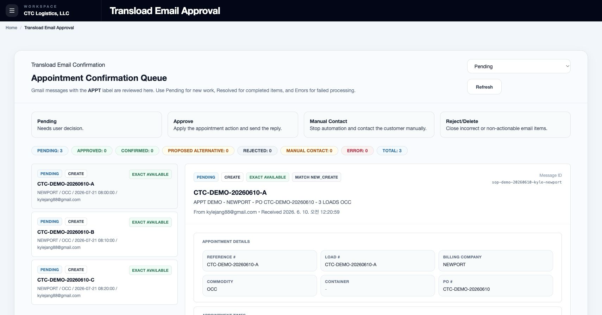
Task: Click the detail heading CTC-DEMO-20260610-A
Action: (x=230, y=193)
